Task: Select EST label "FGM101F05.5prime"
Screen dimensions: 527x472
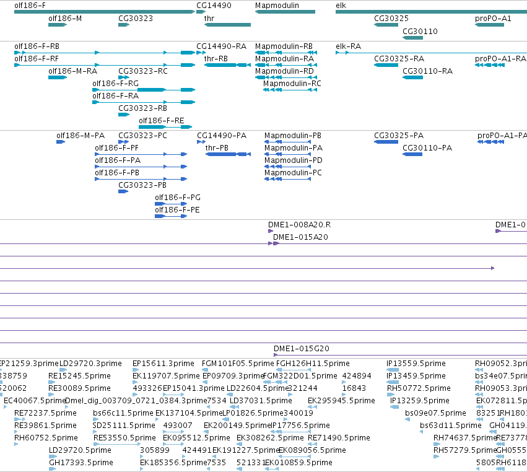Action: 238,364
